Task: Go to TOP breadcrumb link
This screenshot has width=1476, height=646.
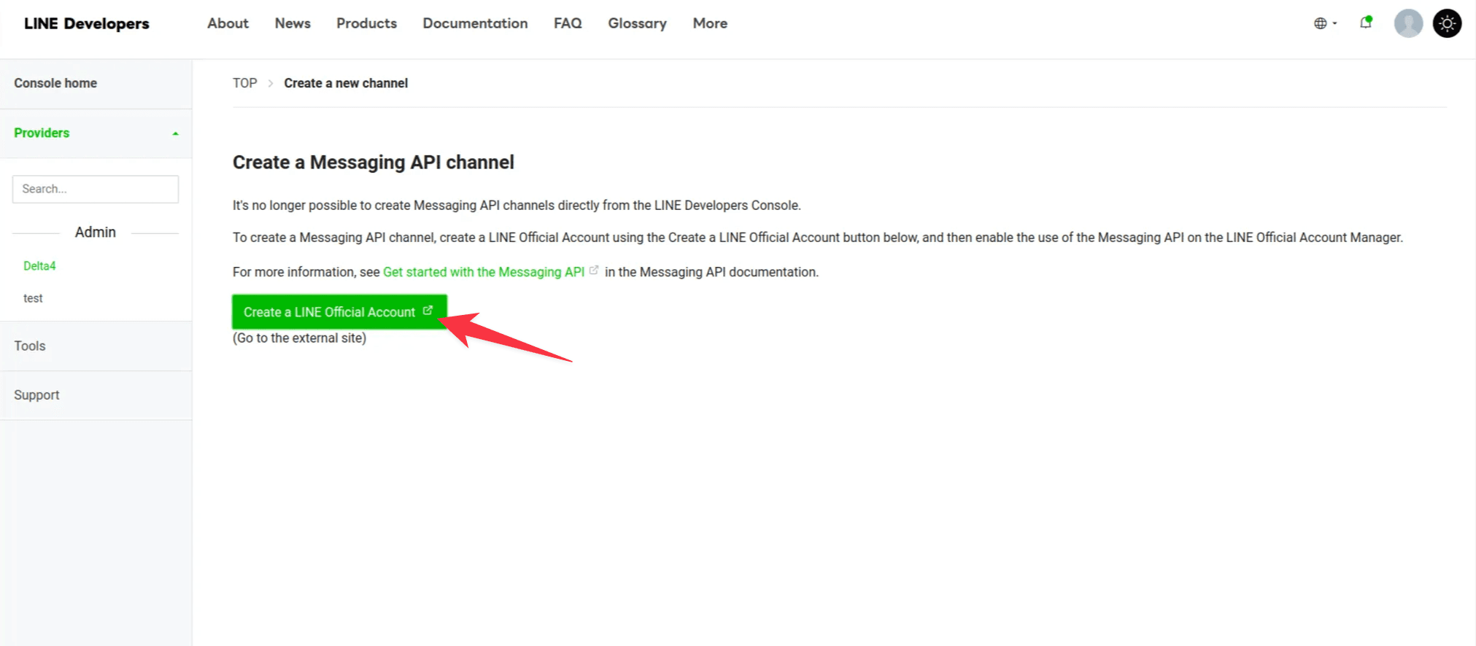Action: tap(244, 83)
